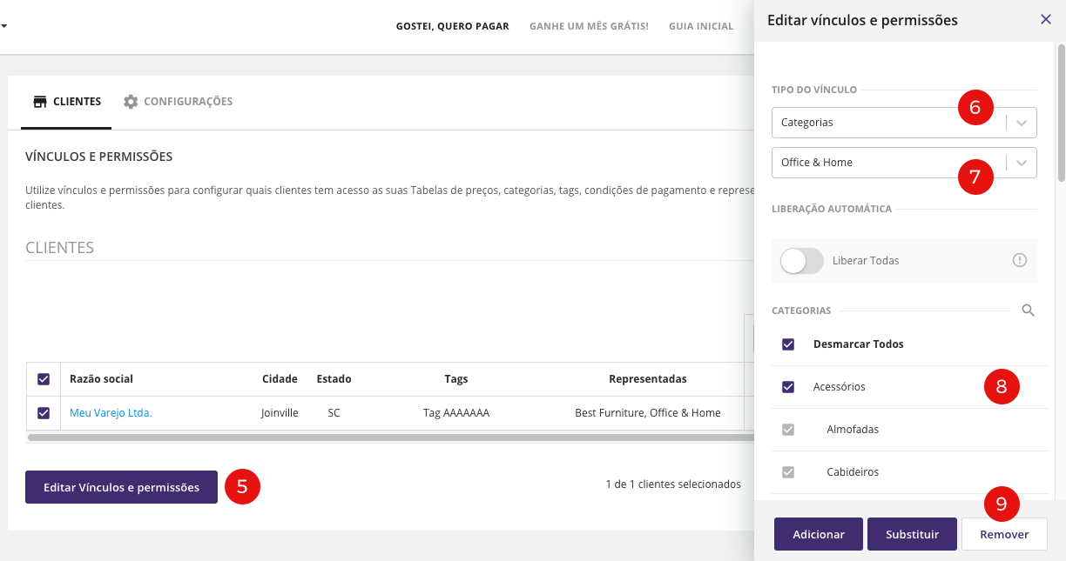Viewport: 1066px width, 561px height.
Task: Uncheck the Acessórios category checkbox
Action: pos(788,387)
